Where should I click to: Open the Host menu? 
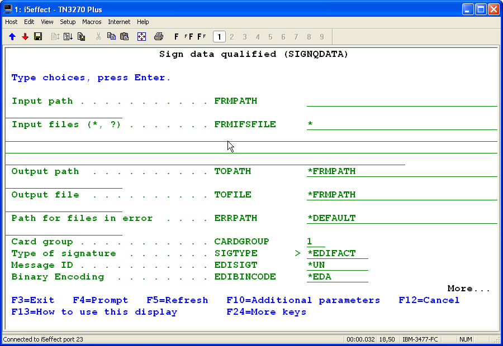11,22
